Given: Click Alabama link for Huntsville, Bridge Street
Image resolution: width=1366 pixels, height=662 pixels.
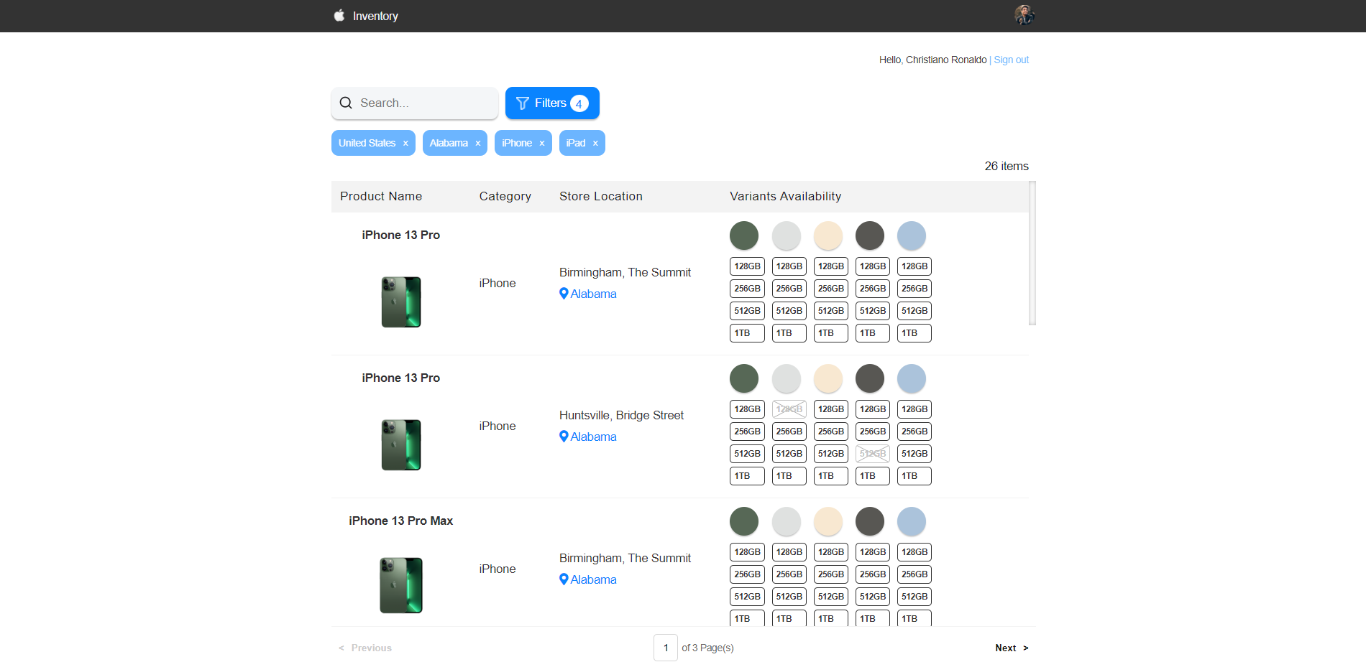Looking at the screenshot, I should [593, 437].
